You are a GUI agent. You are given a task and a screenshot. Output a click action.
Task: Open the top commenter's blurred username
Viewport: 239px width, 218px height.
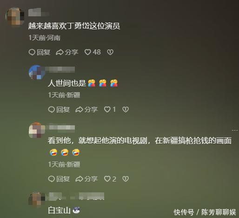click(39, 13)
